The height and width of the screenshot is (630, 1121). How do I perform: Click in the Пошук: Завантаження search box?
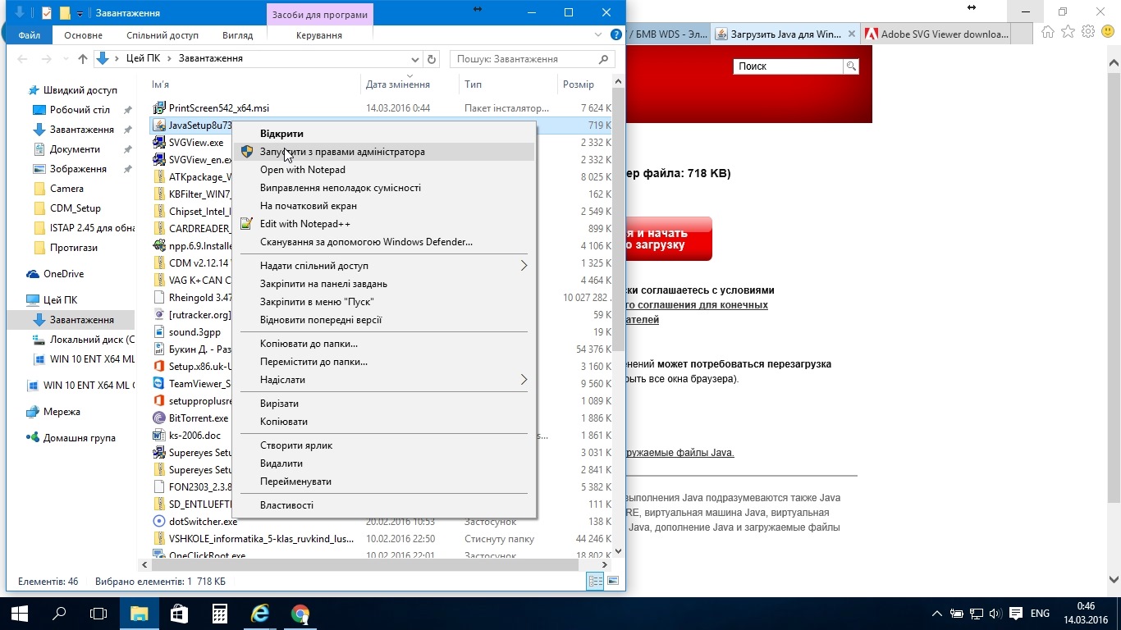point(532,59)
